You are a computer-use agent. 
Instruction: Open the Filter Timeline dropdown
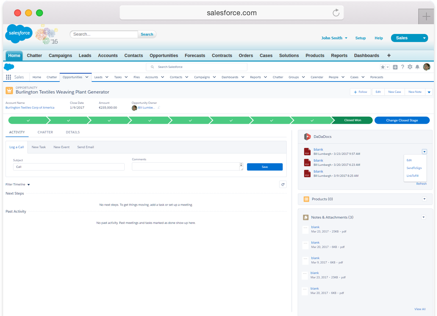(18, 185)
